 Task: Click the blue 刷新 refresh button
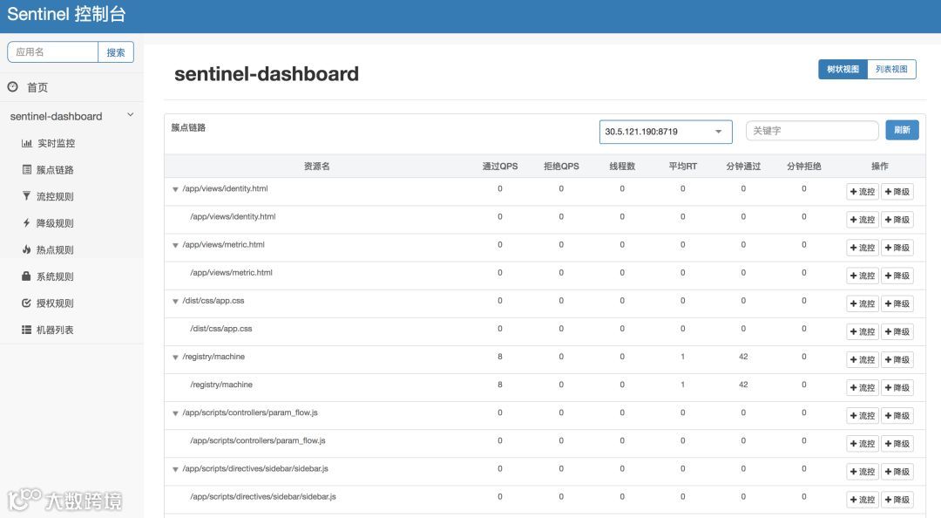[x=902, y=130]
